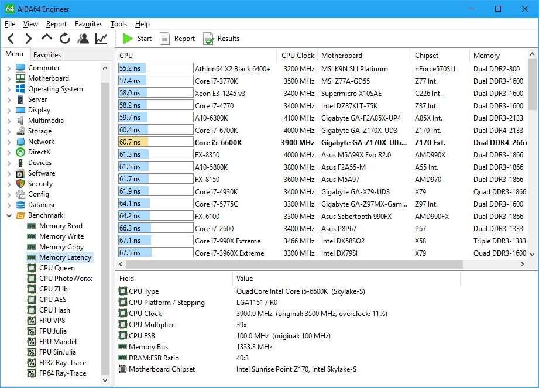
Task: Open the File menu
Action: (9, 24)
